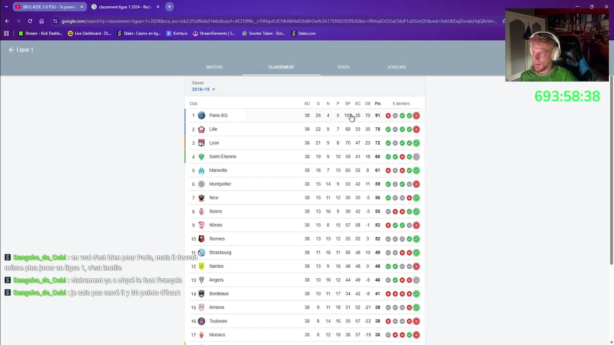Screen dimensions: 614x345
Task: Click the Toulouse club logo
Action: click(201, 321)
